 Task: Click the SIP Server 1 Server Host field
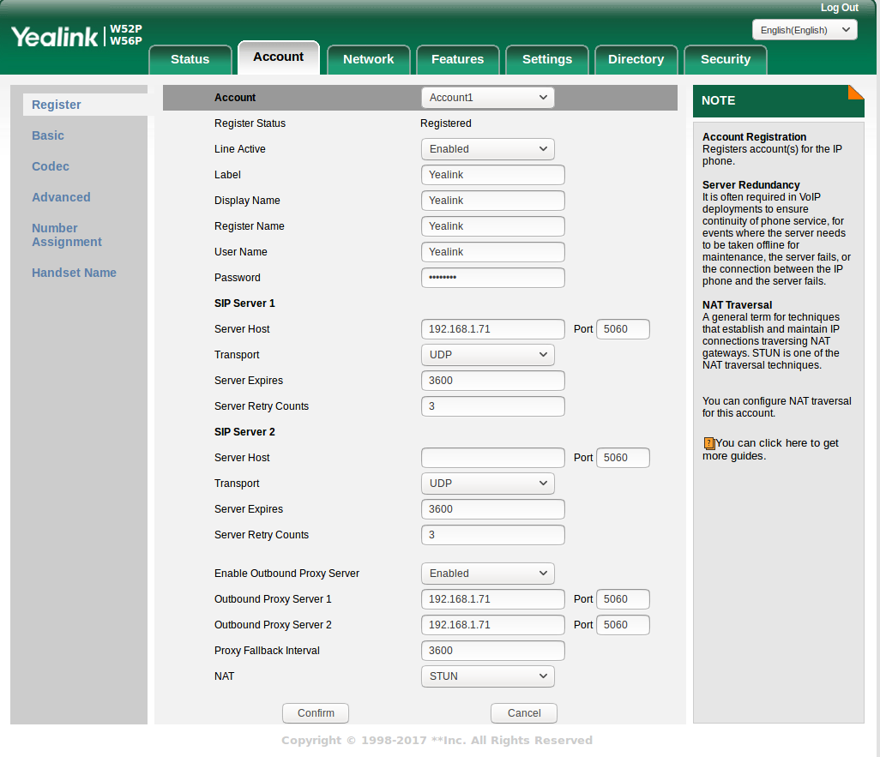coord(492,329)
